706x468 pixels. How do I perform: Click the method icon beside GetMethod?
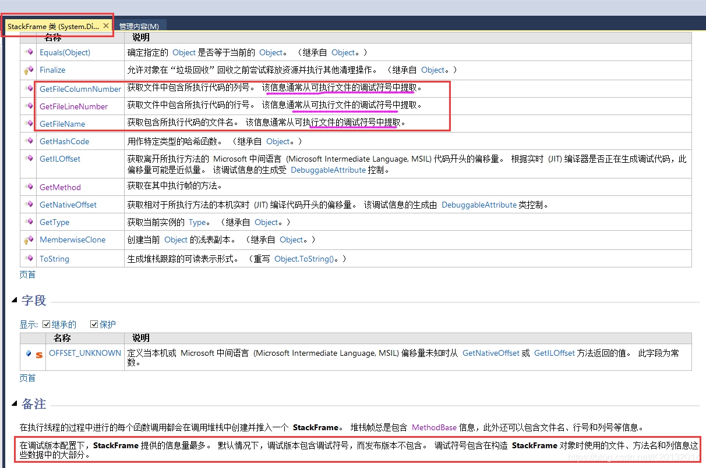click(29, 187)
